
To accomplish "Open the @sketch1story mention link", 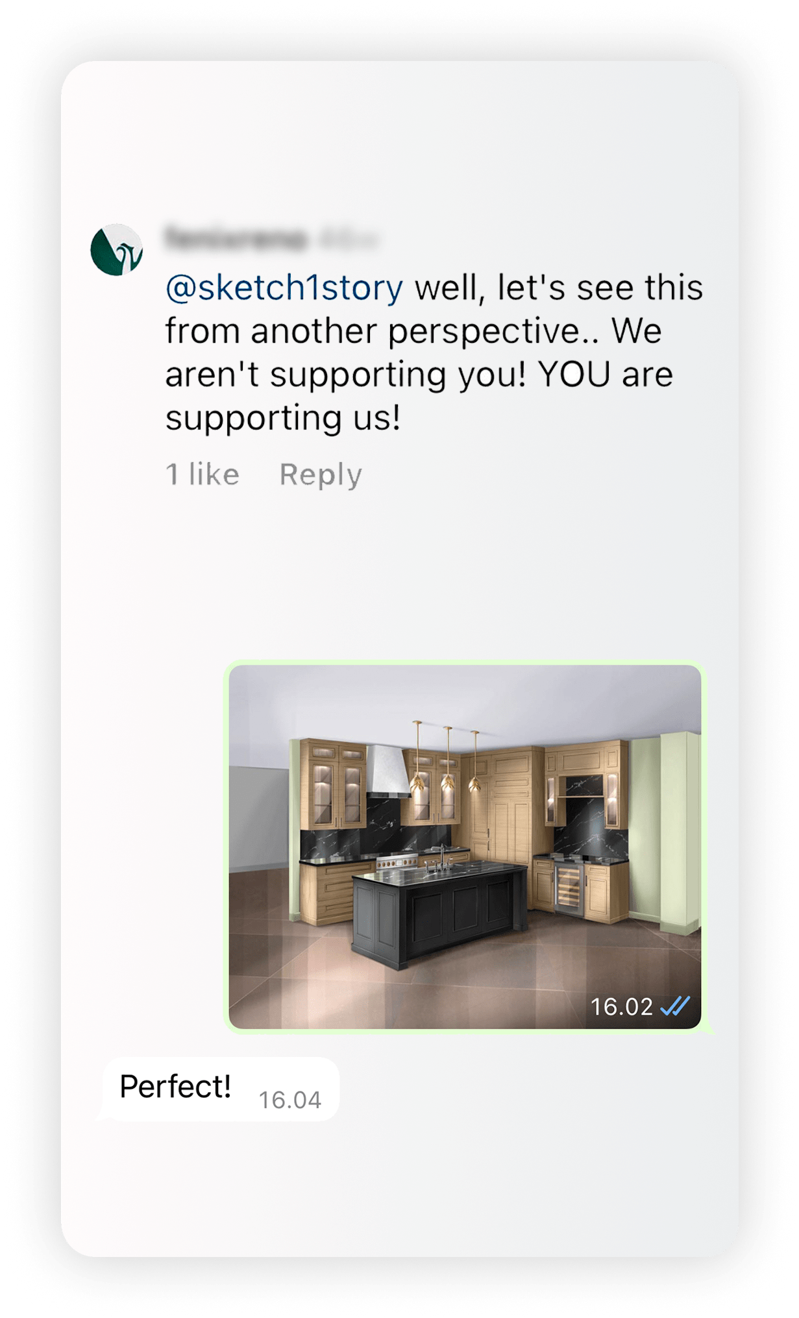I will coord(284,288).
